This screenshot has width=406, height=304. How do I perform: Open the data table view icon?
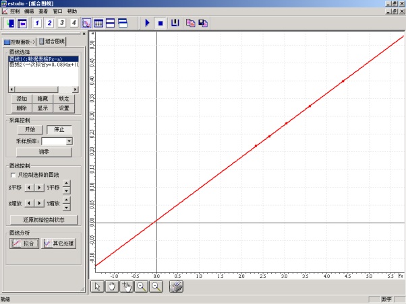click(x=98, y=24)
